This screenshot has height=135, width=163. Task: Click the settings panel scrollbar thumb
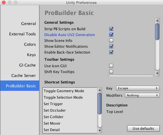[157, 32]
